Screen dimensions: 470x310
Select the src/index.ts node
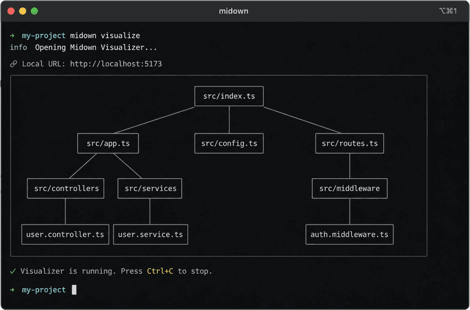[229, 96]
